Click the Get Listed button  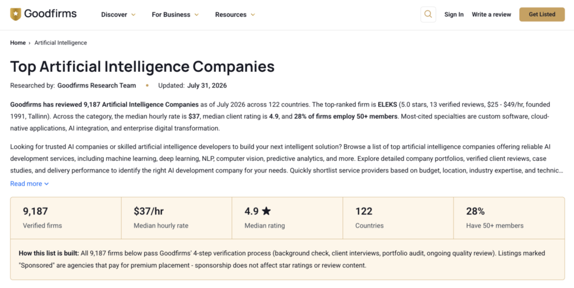pyautogui.click(x=542, y=14)
